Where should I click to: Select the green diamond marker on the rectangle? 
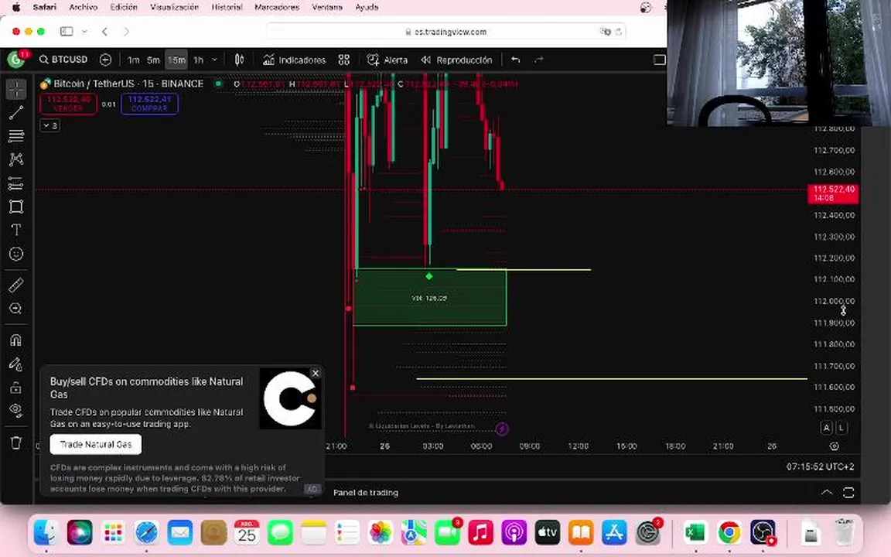429,276
